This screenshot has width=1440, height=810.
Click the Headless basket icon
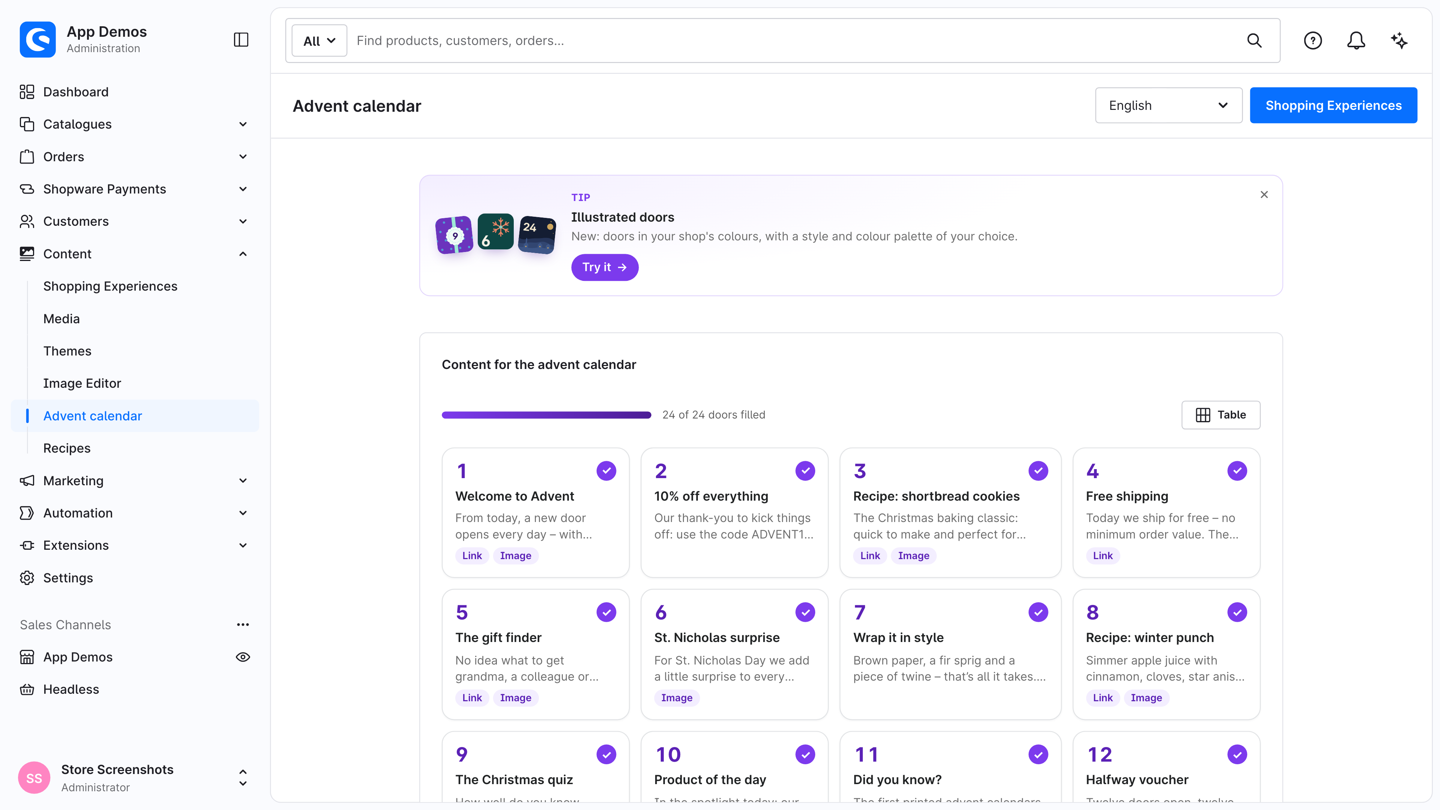tap(27, 689)
